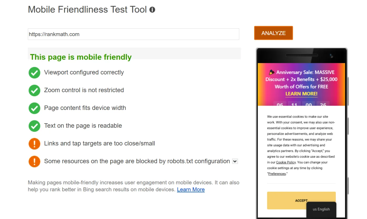Viewport: 367px width, 219px height.
Task: Open the Cookie Policy link
Action: (286, 162)
